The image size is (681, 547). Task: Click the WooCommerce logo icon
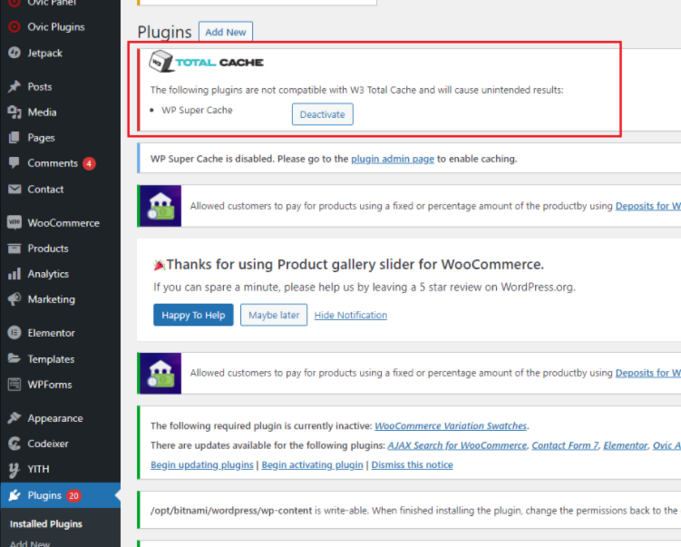coord(15,222)
